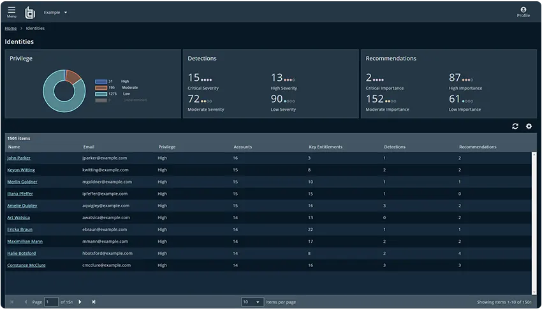The height and width of the screenshot is (311, 542).
Task: Go to the previous page arrow
Action: point(26,302)
